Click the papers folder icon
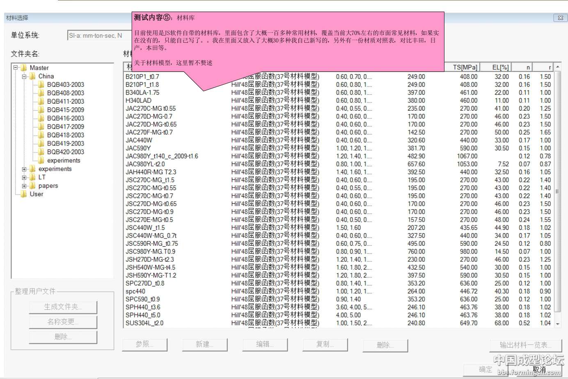 click(x=32, y=186)
